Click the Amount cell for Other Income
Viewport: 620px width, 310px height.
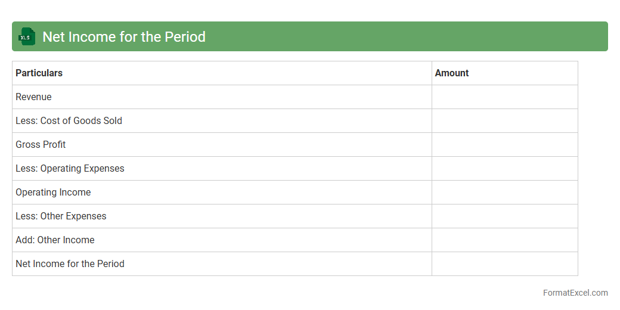(x=504, y=240)
